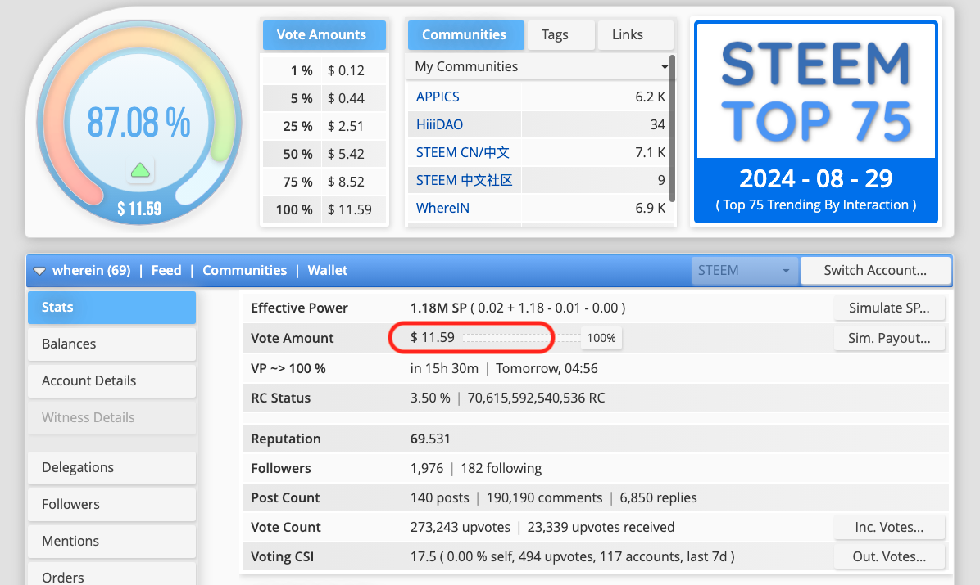
Task: Open the My Communities dropdown
Action: coord(540,67)
